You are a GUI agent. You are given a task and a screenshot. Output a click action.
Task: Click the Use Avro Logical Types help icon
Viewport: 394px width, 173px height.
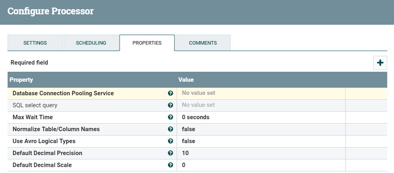coord(171,141)
